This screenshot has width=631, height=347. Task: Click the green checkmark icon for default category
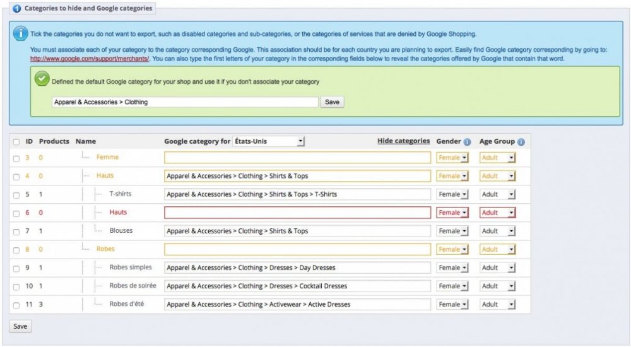(42, 80)
